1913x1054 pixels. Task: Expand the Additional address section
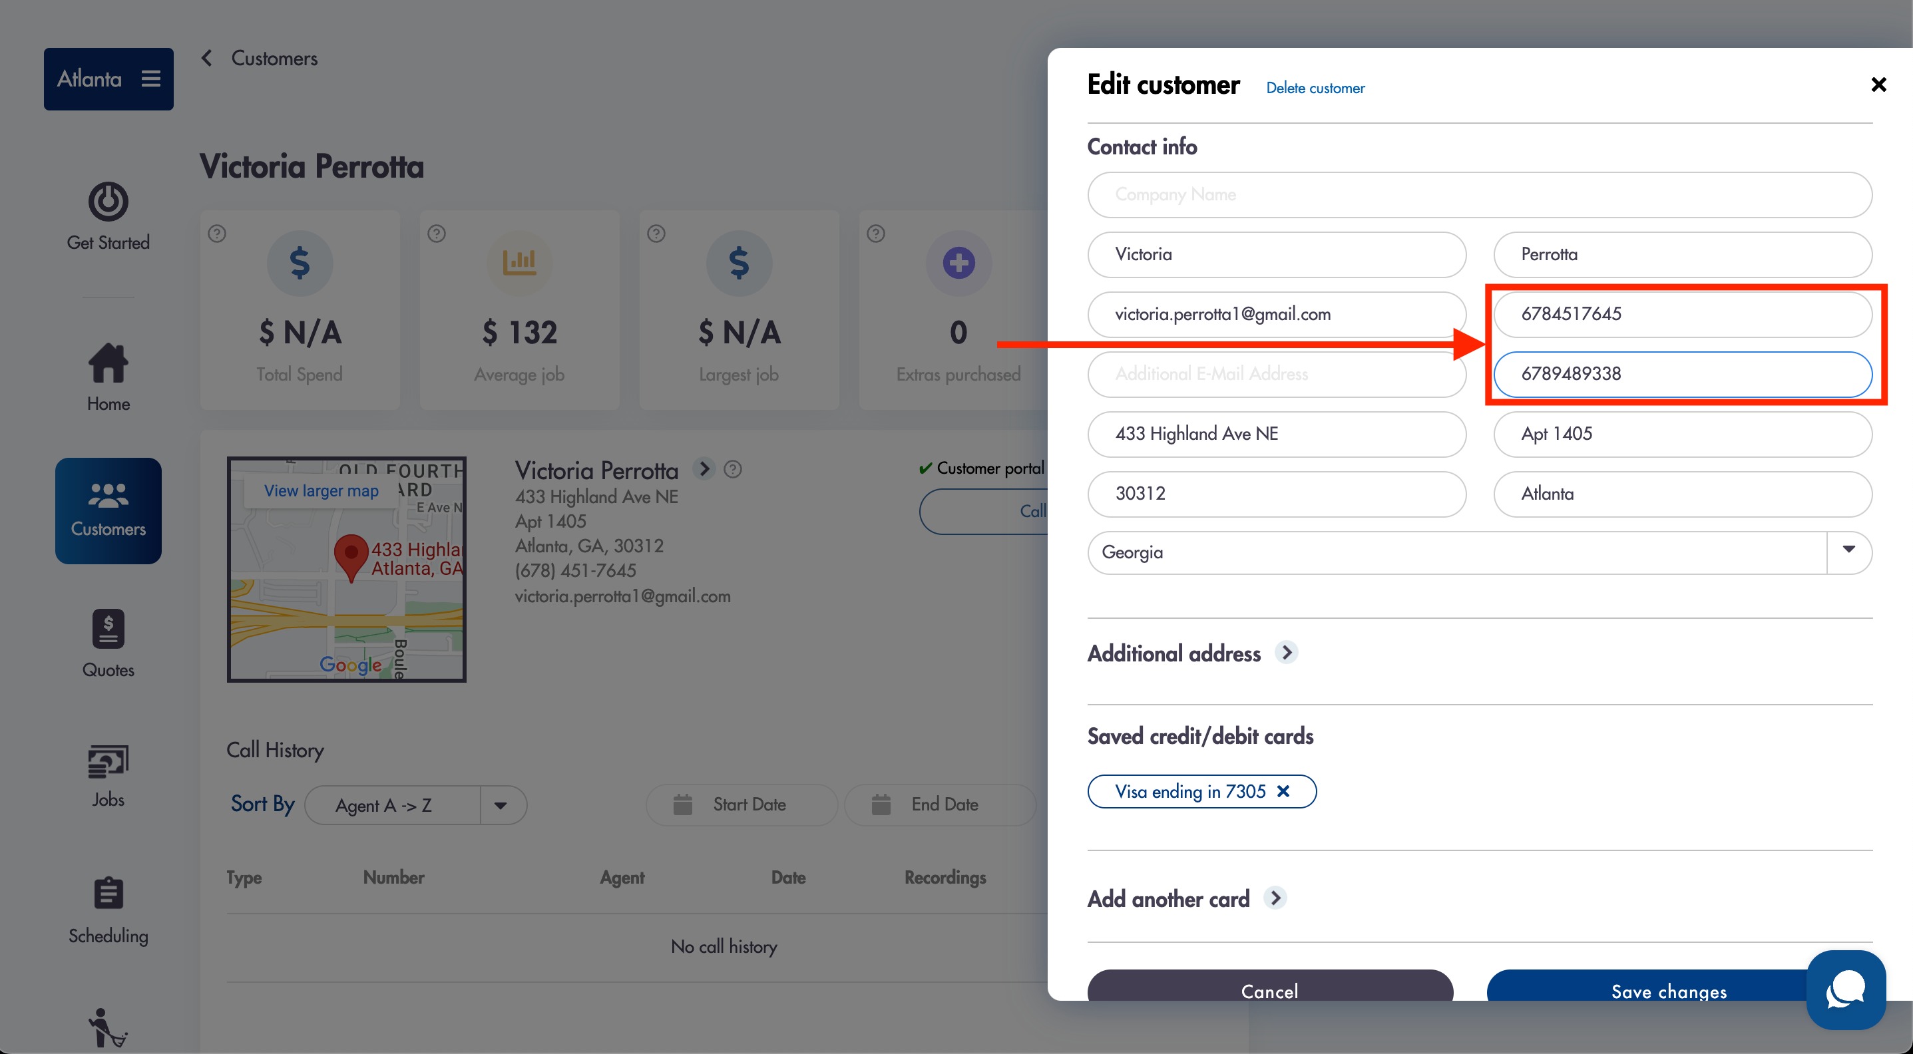point(1286,653)
